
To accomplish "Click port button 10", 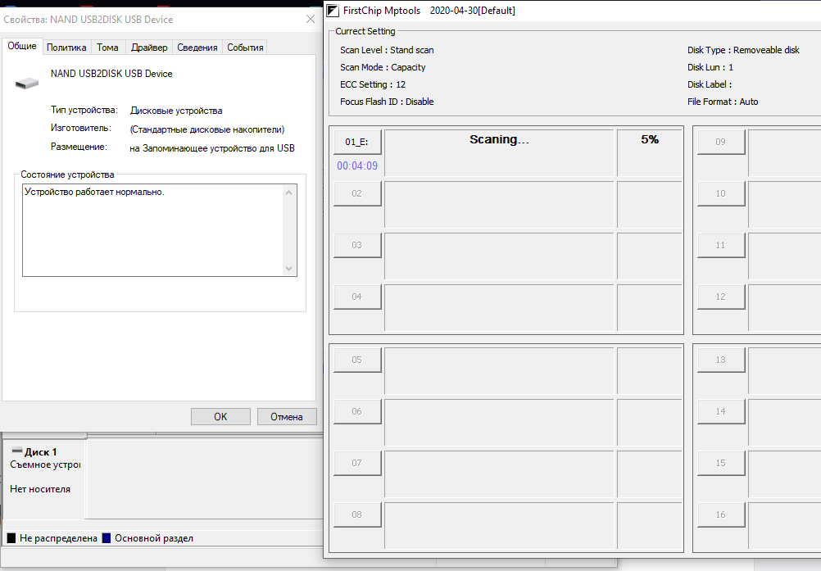I will tap(721, 193).
